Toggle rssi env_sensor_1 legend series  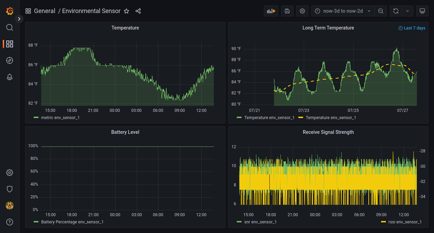[405, 222]
